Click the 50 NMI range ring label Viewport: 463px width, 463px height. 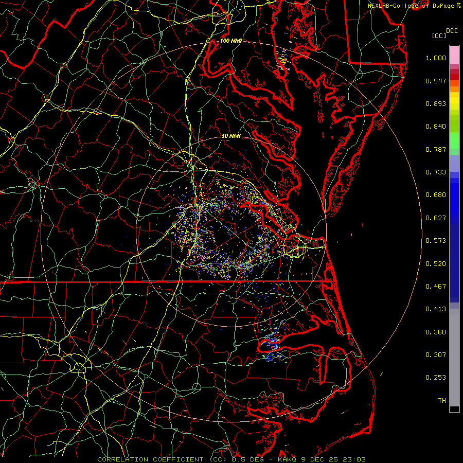tap(231, 136)
